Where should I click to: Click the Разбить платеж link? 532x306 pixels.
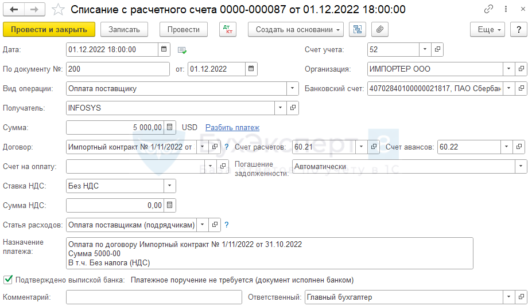232,128
